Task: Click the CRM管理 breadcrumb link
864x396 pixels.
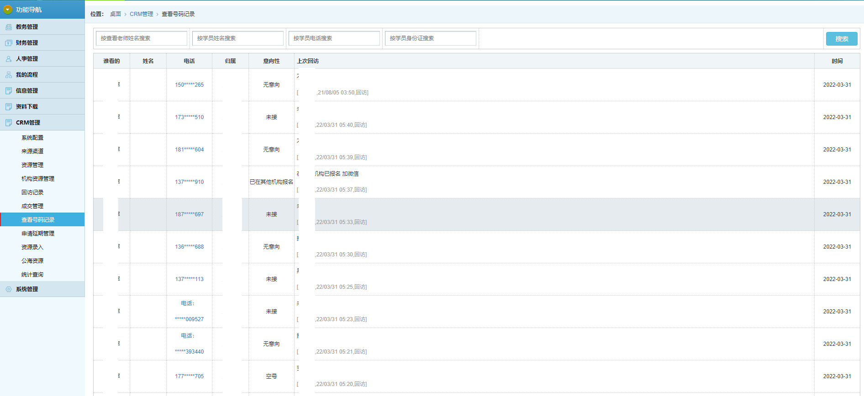Action: coord(142,14)
